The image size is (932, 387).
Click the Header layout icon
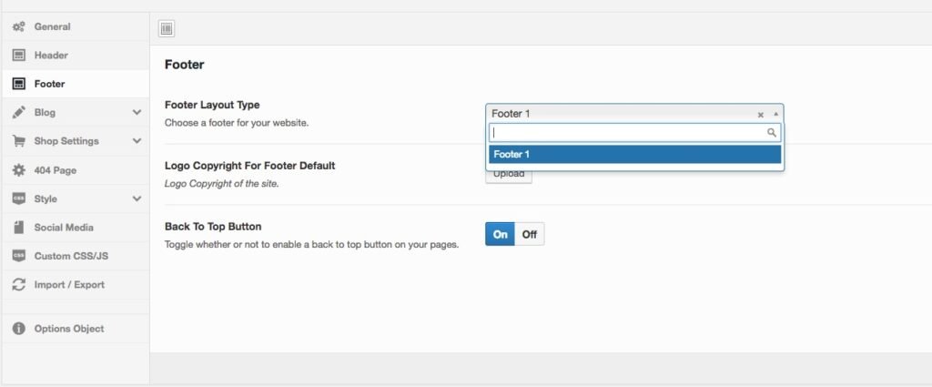click(18, 56)
